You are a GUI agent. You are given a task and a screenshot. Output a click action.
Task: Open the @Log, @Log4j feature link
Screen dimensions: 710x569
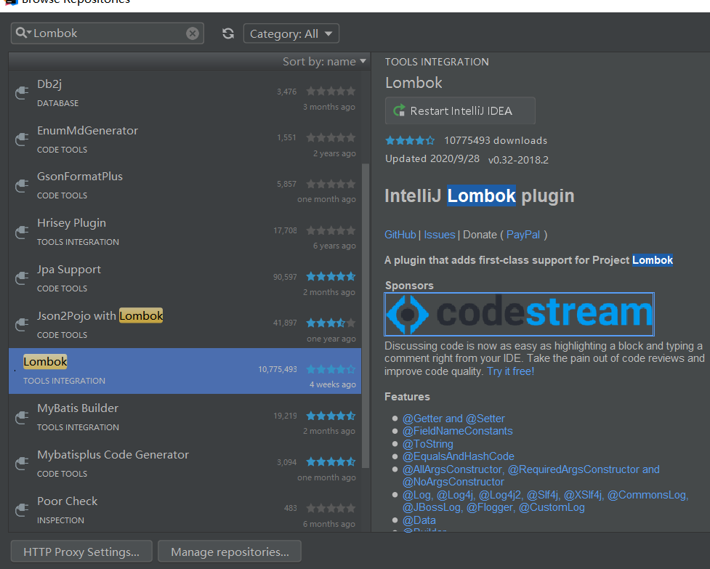click(545, 501)
